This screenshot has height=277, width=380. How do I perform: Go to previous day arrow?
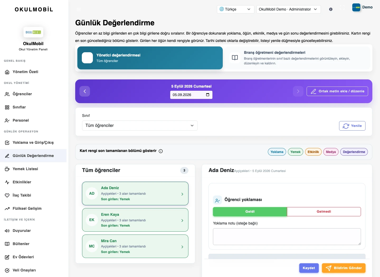point(85,91)
